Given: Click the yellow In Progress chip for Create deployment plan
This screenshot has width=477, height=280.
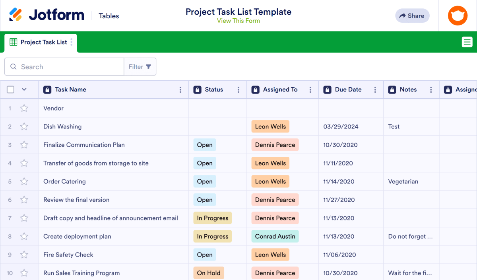Looking at the screenshot, I should pyautogui.click(x=212, y=236).
